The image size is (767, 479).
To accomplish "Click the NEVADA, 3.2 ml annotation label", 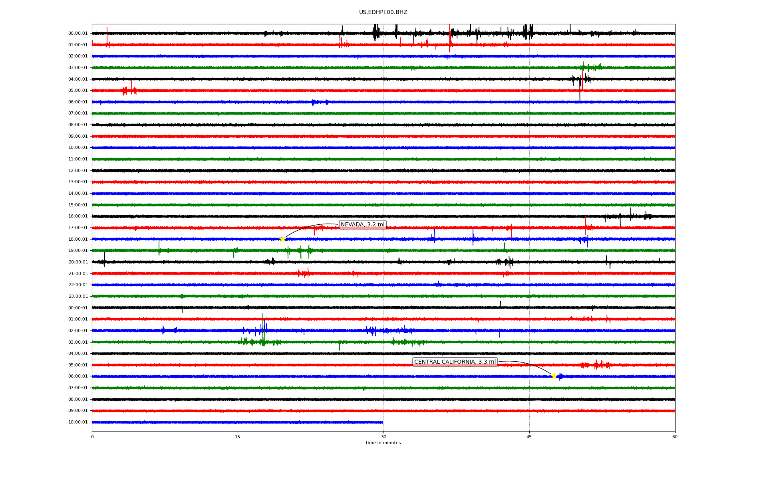I will click(362, 225).
